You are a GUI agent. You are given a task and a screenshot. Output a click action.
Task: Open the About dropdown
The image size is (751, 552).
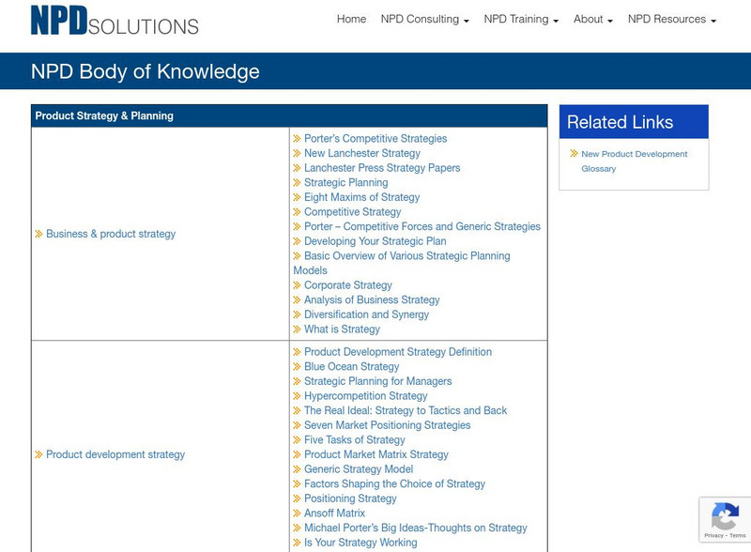[591, 18]
